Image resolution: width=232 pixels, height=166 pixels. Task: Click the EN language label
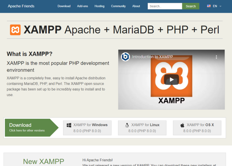coord(215,6)
